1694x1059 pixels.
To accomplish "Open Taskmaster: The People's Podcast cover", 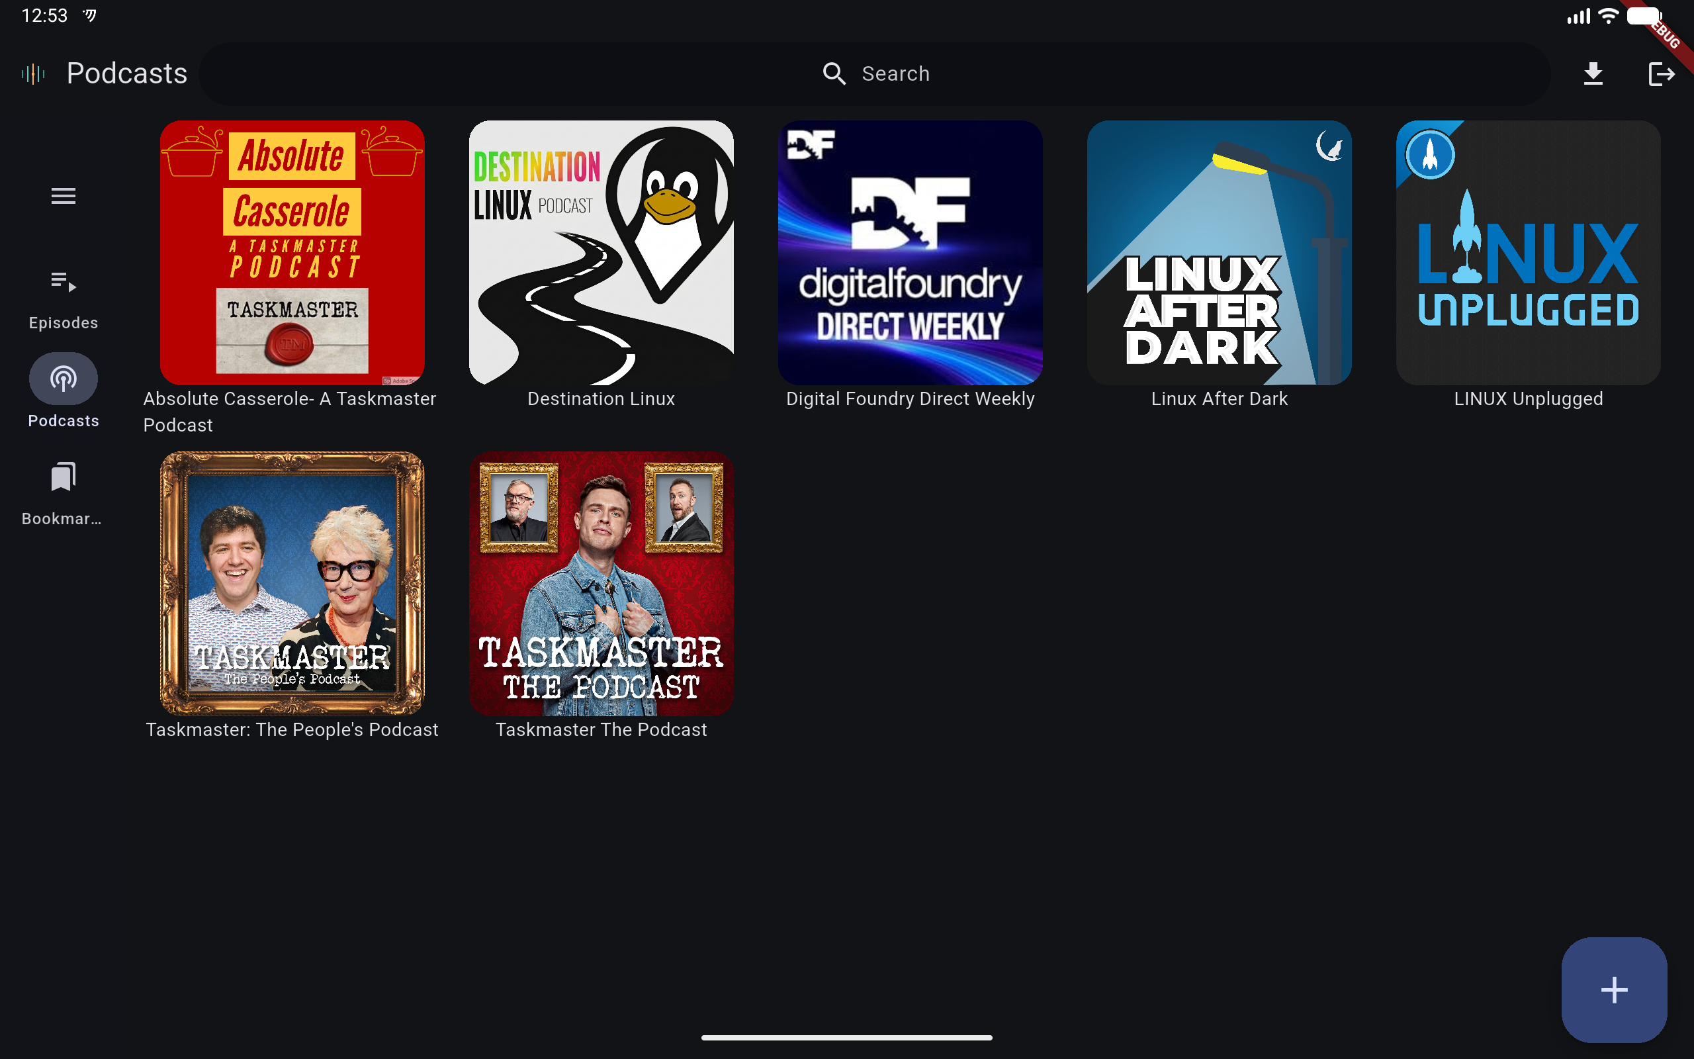I will [292, 583].
